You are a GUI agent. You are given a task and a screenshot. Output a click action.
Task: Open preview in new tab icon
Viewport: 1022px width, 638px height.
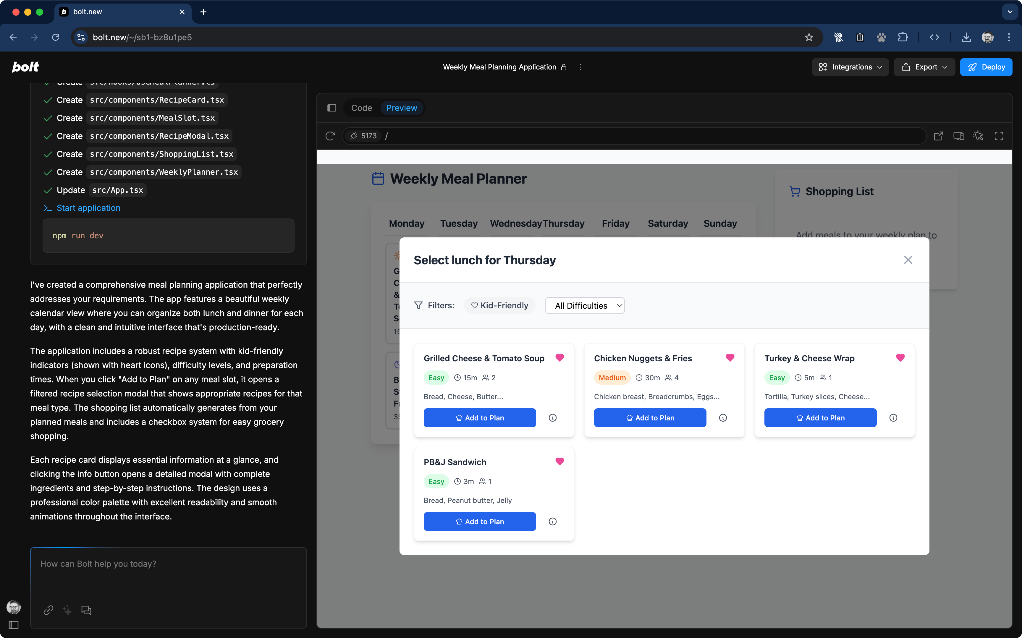click(938, 136)
